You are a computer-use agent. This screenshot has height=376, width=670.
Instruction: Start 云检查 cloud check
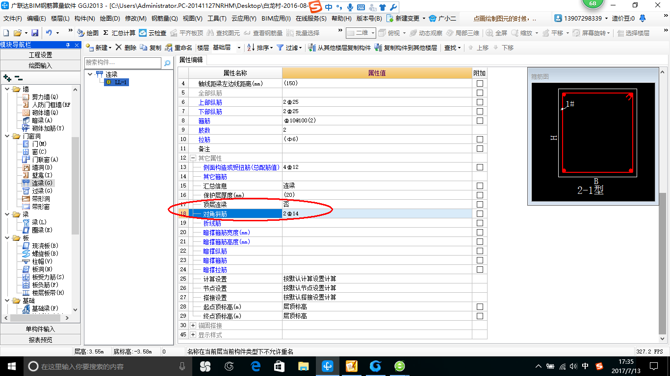coord(153,33)
